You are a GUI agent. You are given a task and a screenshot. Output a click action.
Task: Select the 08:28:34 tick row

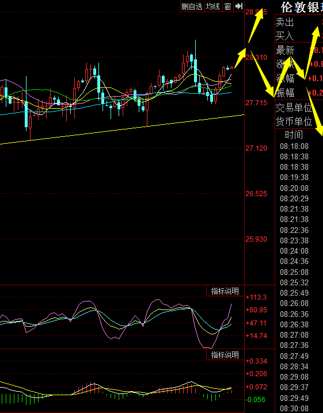pos(294,366)
